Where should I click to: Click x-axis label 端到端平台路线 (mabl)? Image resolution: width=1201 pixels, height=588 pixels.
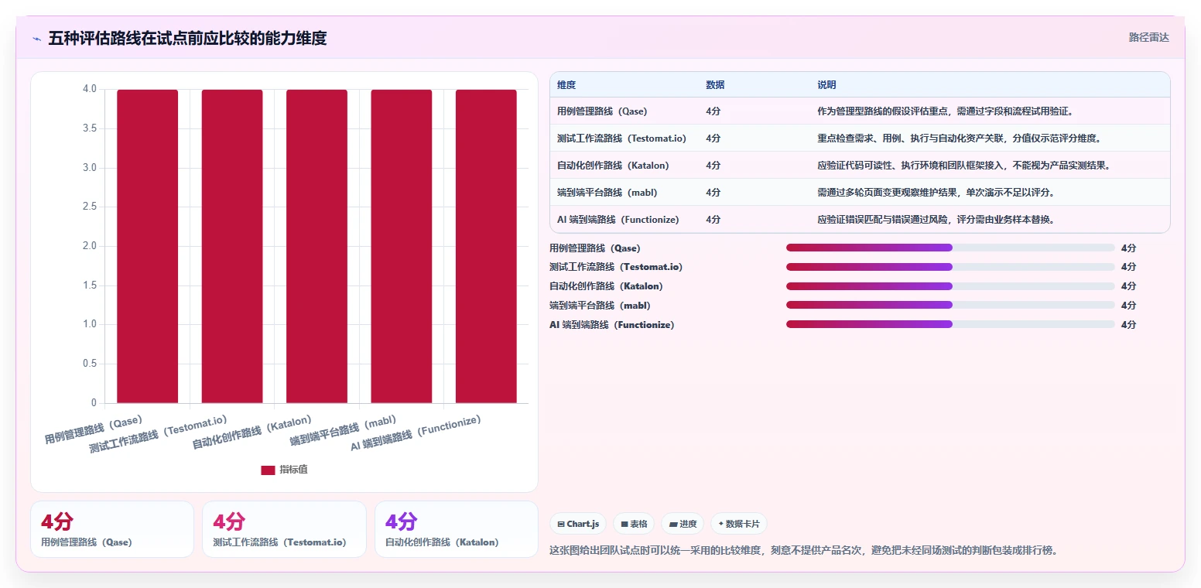pos(343,432)
